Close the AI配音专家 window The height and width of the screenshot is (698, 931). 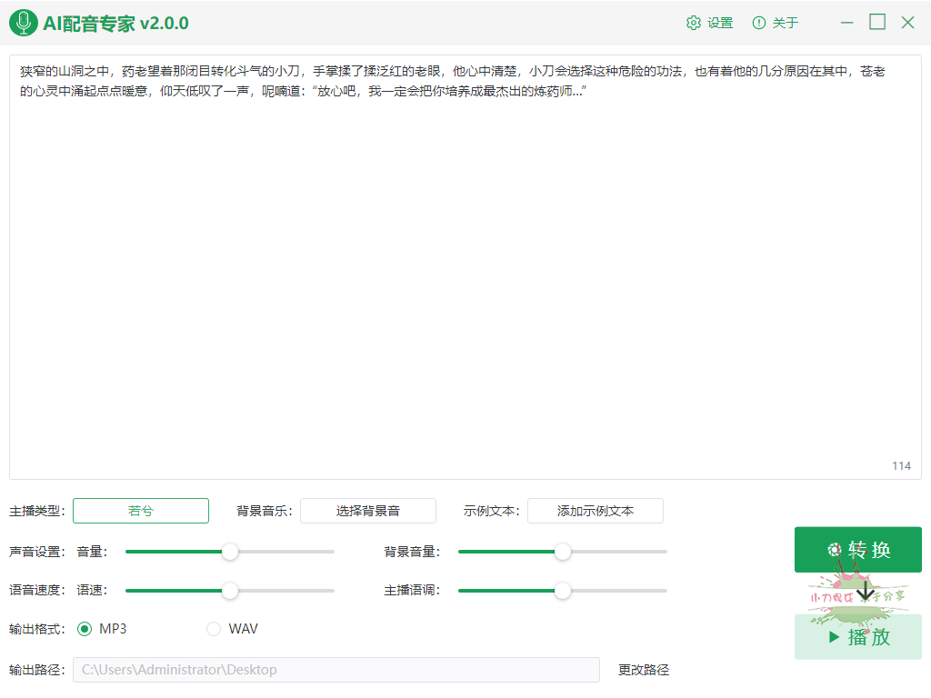907,23
